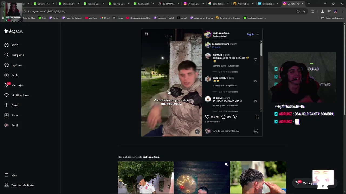Open Panel De Control bookmark
The width and height of the screenshot is (346, 194).
coord(72,18)
